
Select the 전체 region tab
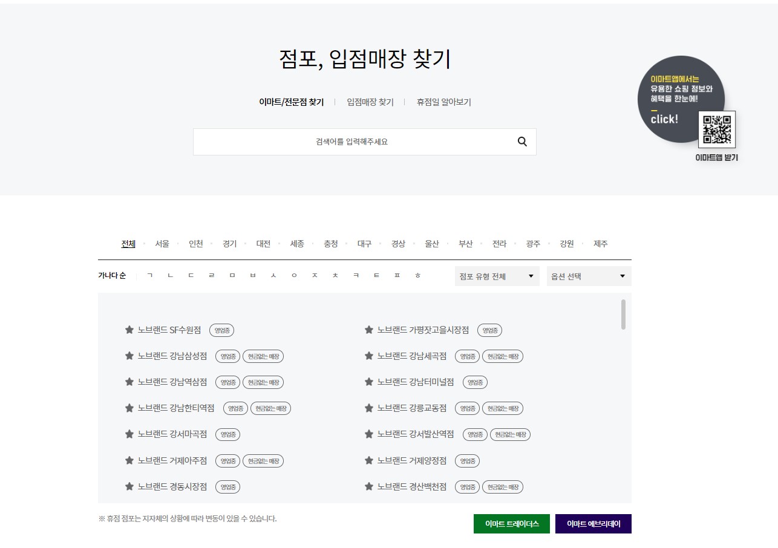[x=128, y=244]
